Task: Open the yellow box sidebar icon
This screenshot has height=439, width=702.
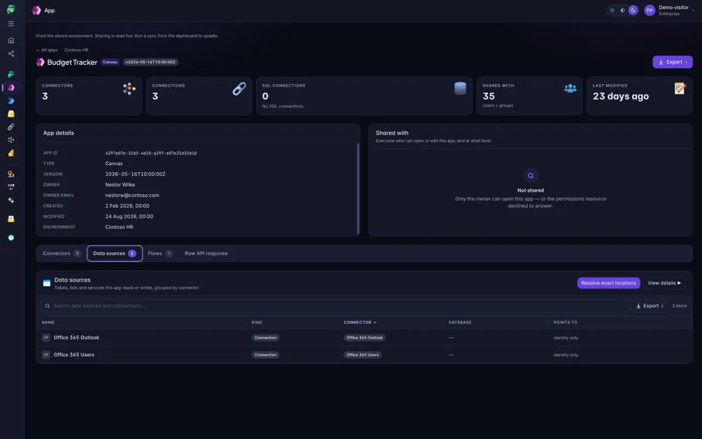Action: (11, 114)
